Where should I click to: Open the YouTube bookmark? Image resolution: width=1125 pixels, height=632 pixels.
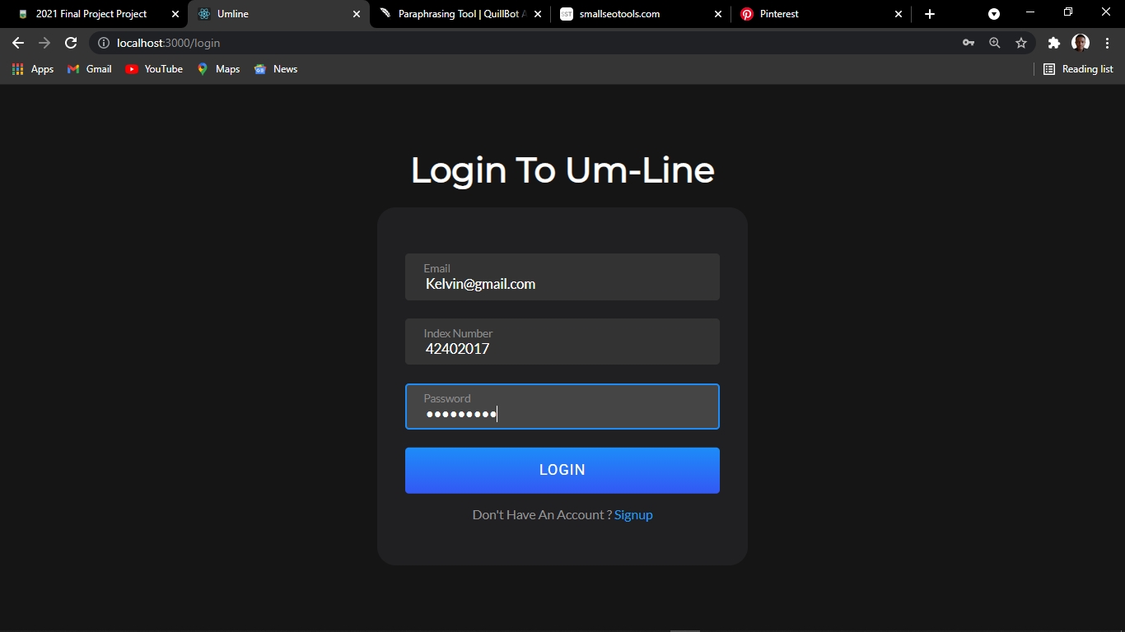point(153,69)
